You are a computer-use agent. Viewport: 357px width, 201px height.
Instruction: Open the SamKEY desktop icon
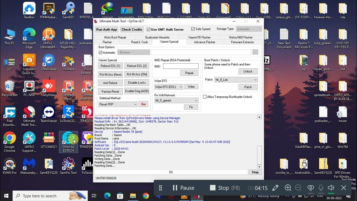(x=68, y=11)
